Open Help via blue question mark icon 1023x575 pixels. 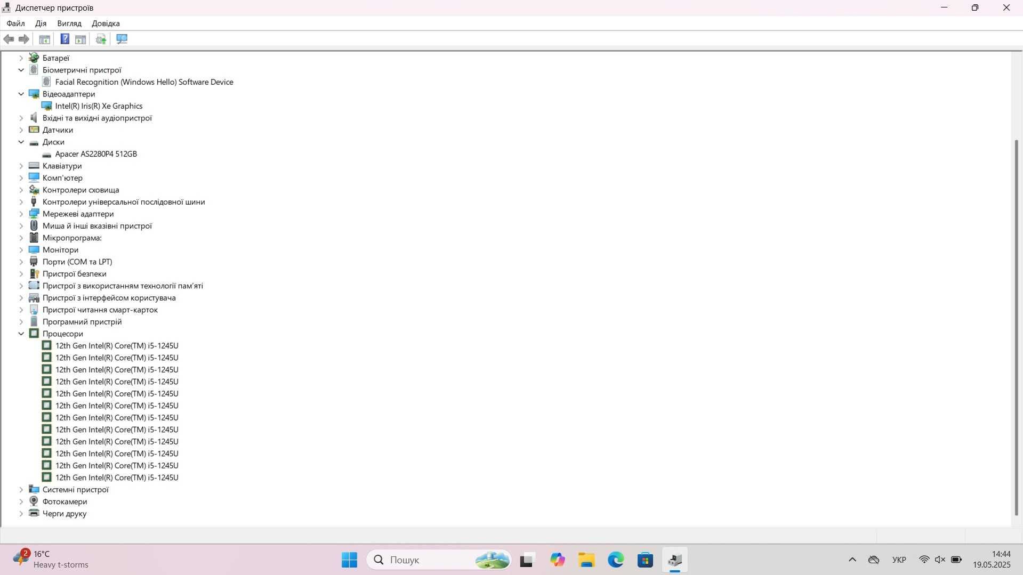coord(65,39)
